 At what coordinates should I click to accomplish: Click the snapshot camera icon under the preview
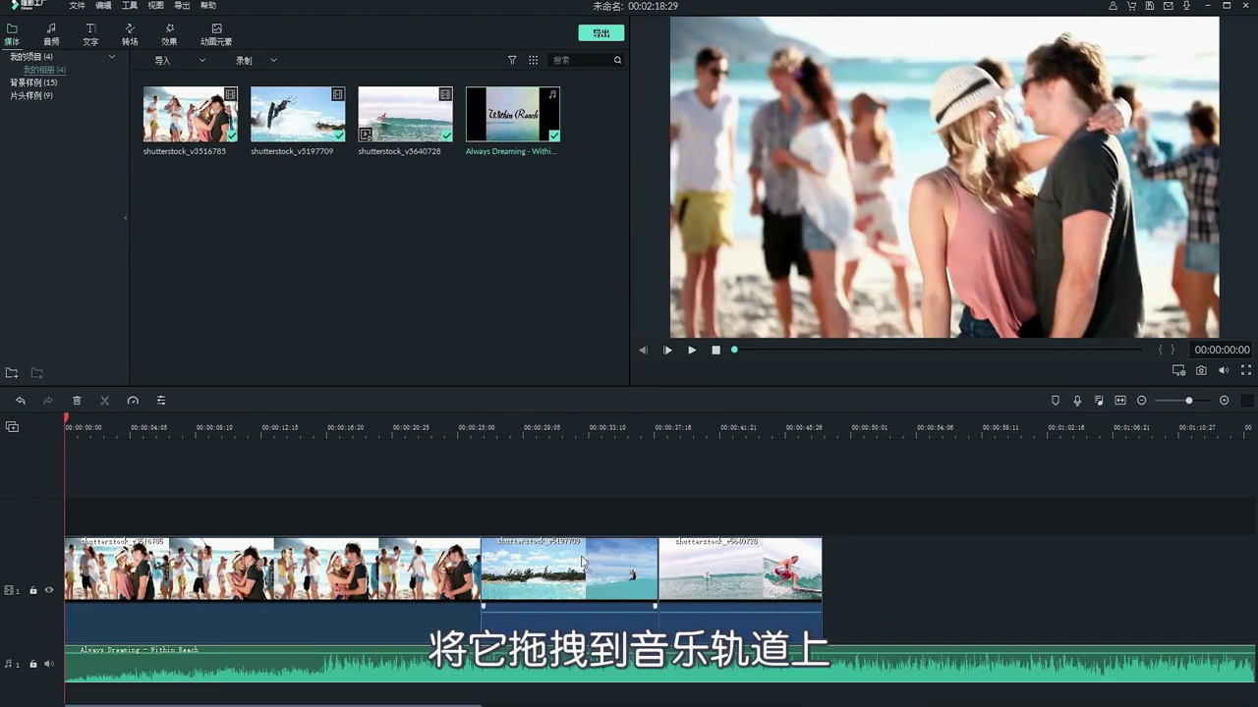(1201, 370)
